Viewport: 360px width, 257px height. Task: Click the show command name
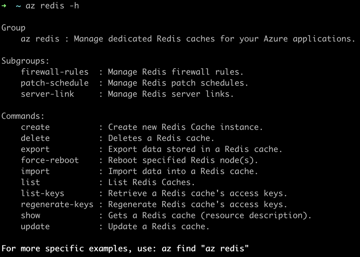(x=31, y=216)
